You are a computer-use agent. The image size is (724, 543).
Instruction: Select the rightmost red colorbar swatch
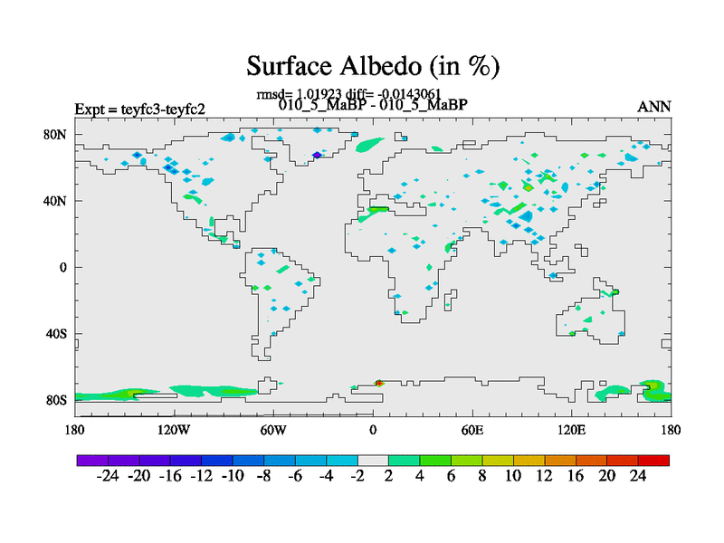654,461
